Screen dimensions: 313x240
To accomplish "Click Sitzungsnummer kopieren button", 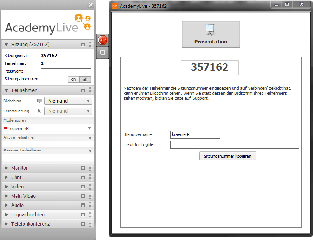I will point(227,156).
